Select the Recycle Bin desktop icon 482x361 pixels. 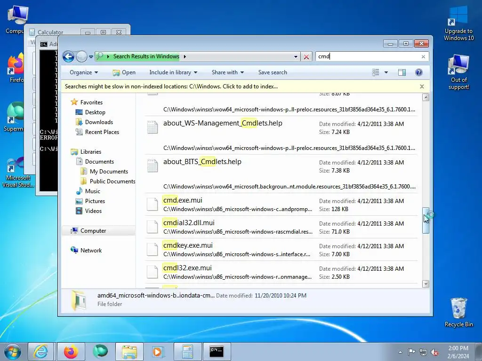(458, 312)
